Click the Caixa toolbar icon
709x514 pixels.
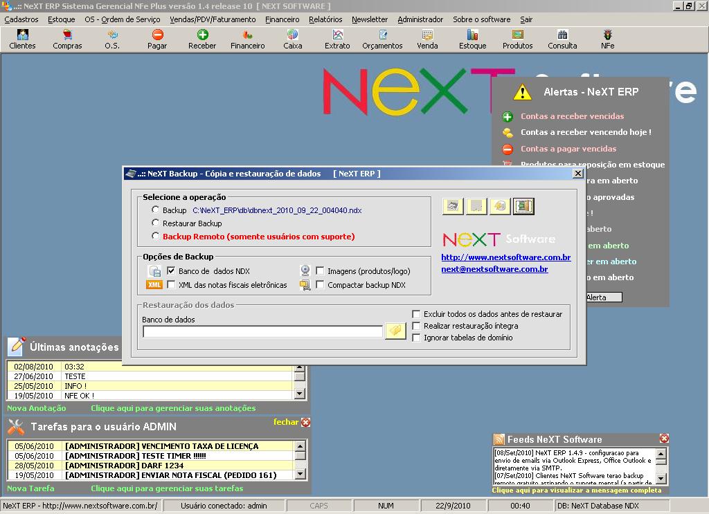(292, 39)
